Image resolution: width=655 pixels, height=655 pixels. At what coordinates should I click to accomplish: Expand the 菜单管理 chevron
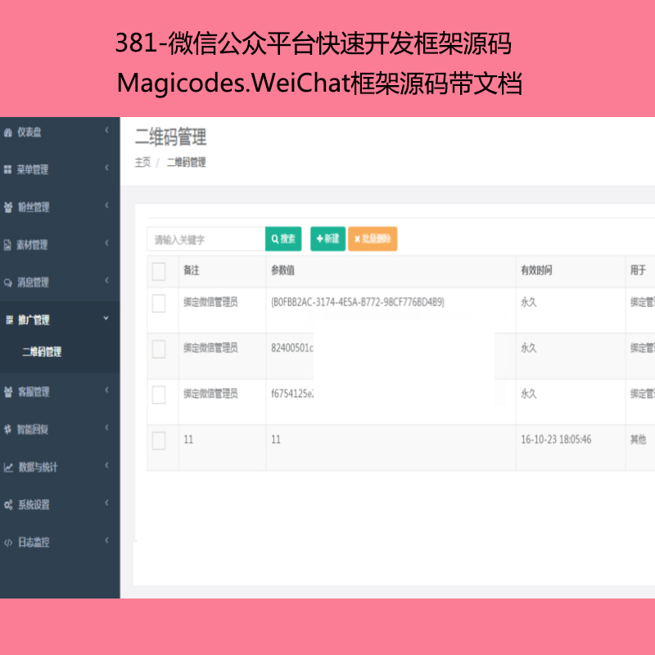point(106,168)
